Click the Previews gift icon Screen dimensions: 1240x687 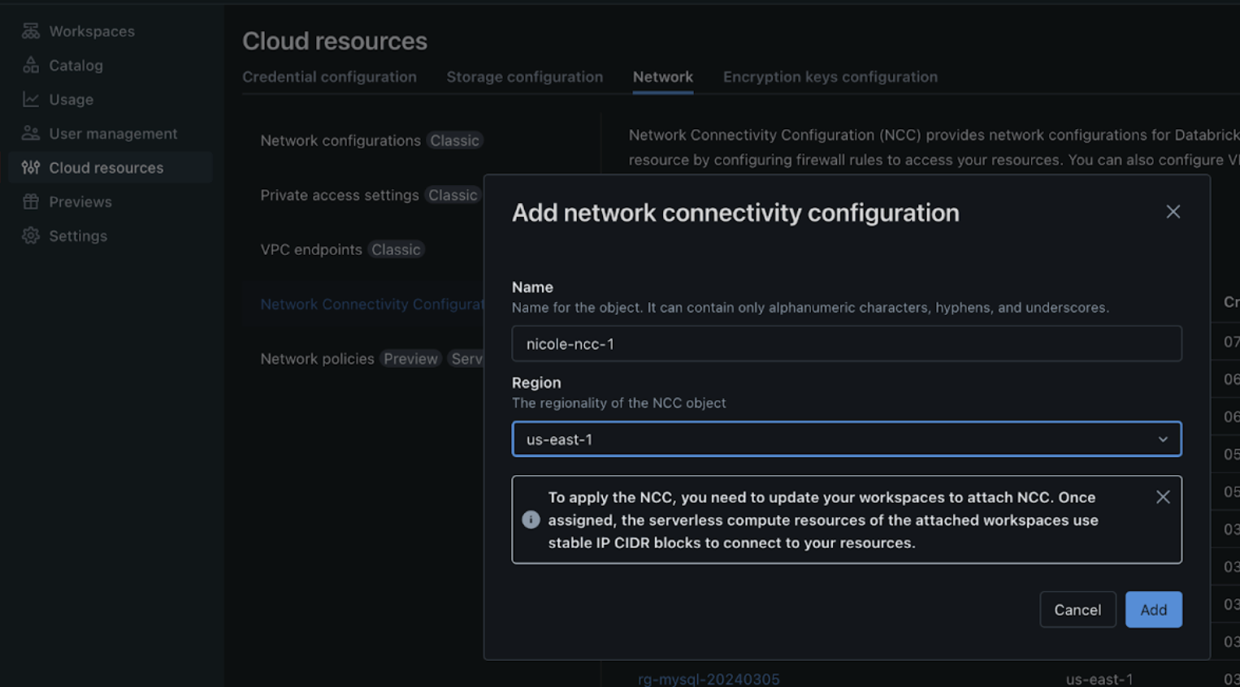(31, 201)
